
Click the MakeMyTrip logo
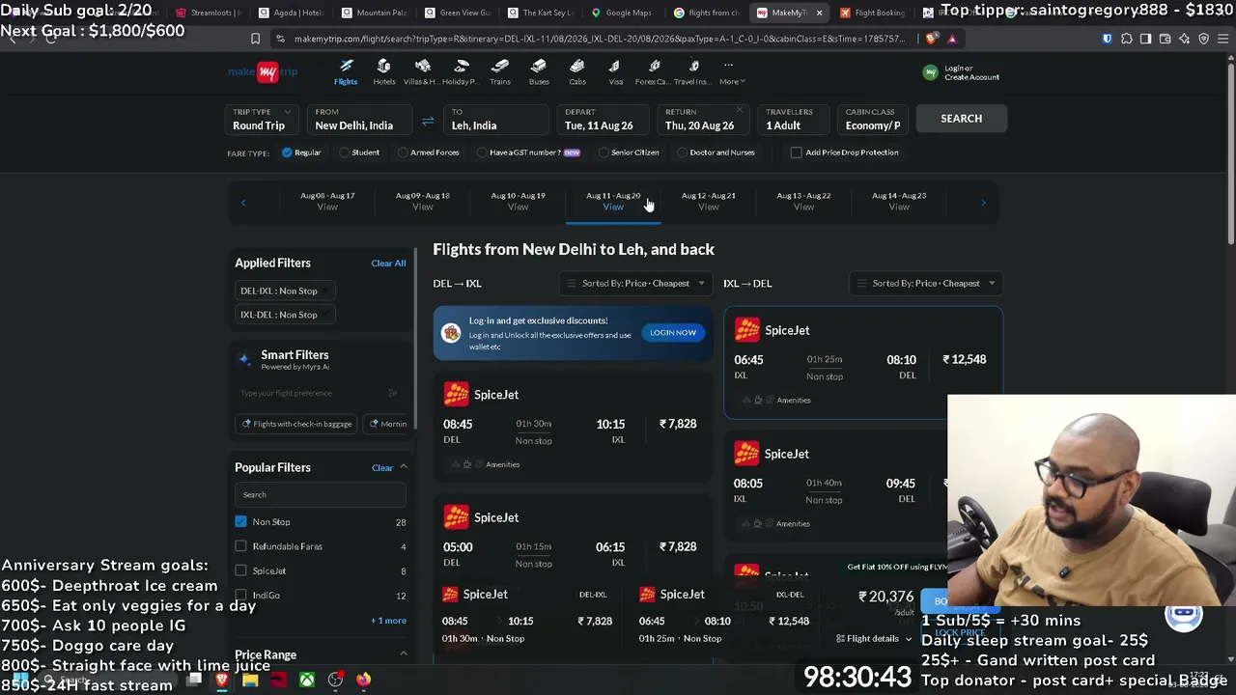(263, 72)
